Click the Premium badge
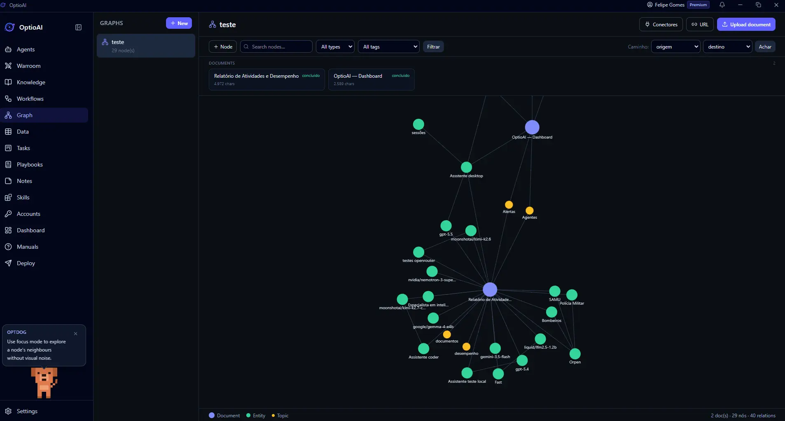 click(x=698, y=5)
